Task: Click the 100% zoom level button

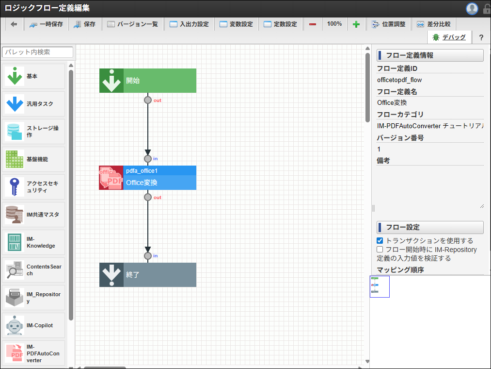Action: coord(334,24)
